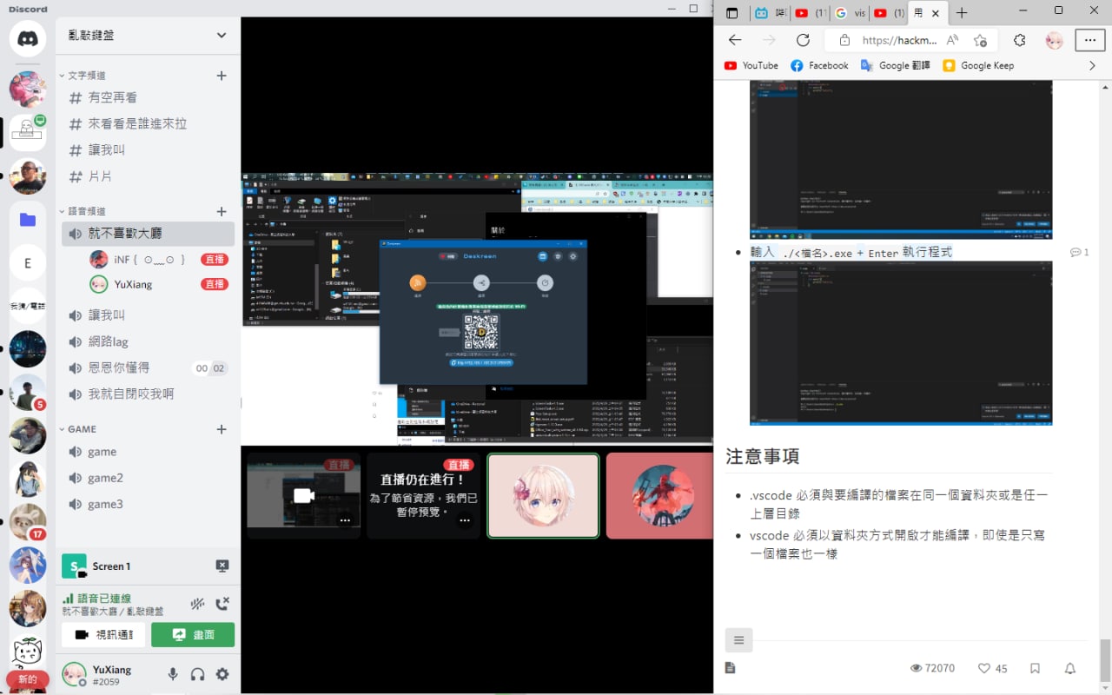This screenshot has height=695, width=1112.
Task: Disconnect from the voice channel
Action: [222, 604]
